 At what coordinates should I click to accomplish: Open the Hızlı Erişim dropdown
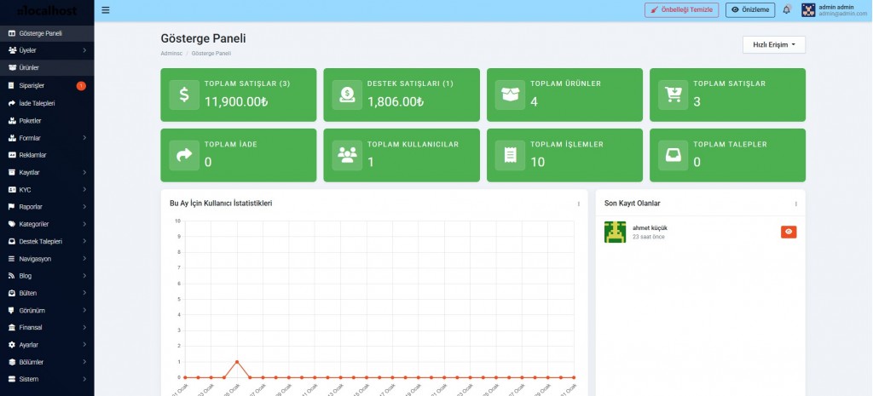coord(773,44)
